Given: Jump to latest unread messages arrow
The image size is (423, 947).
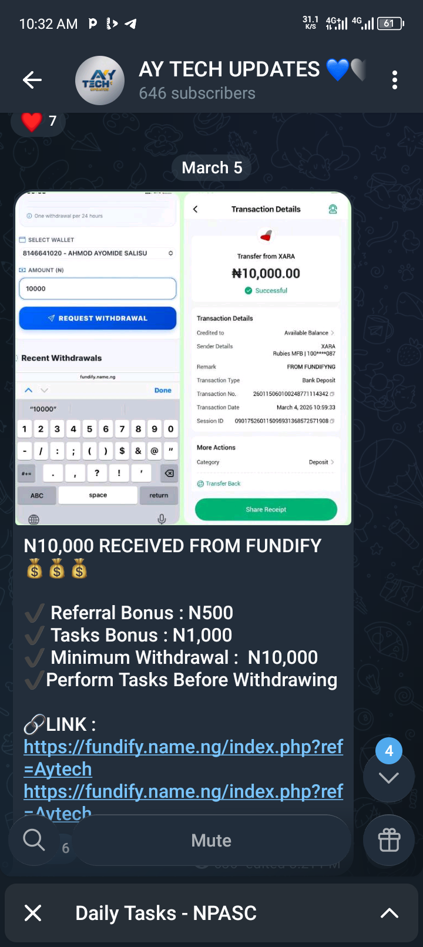Looking at the screenshot, I should click(389, 777).
